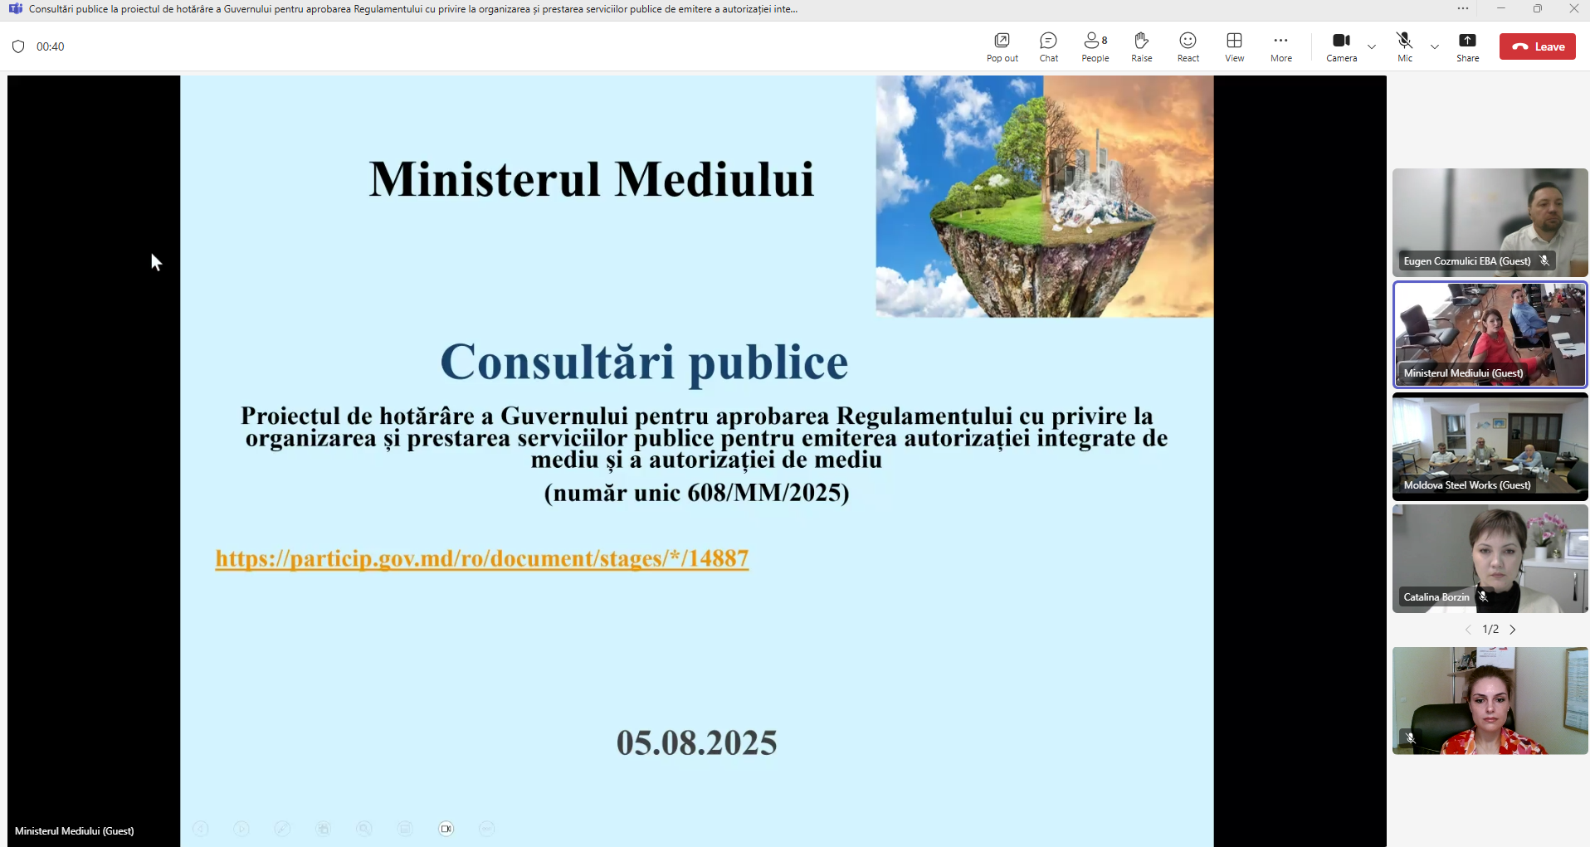Viewport: 1590px width, 847px height.
Task: Raise your hand in meeting
Action: tap(1142, 46)
